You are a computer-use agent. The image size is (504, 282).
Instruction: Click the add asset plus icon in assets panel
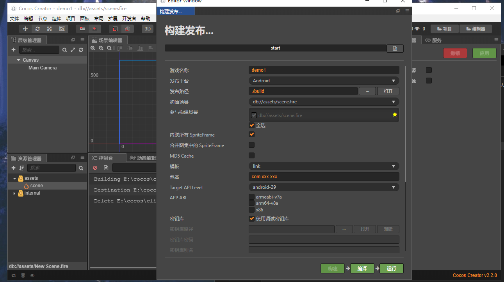point(13,168)
